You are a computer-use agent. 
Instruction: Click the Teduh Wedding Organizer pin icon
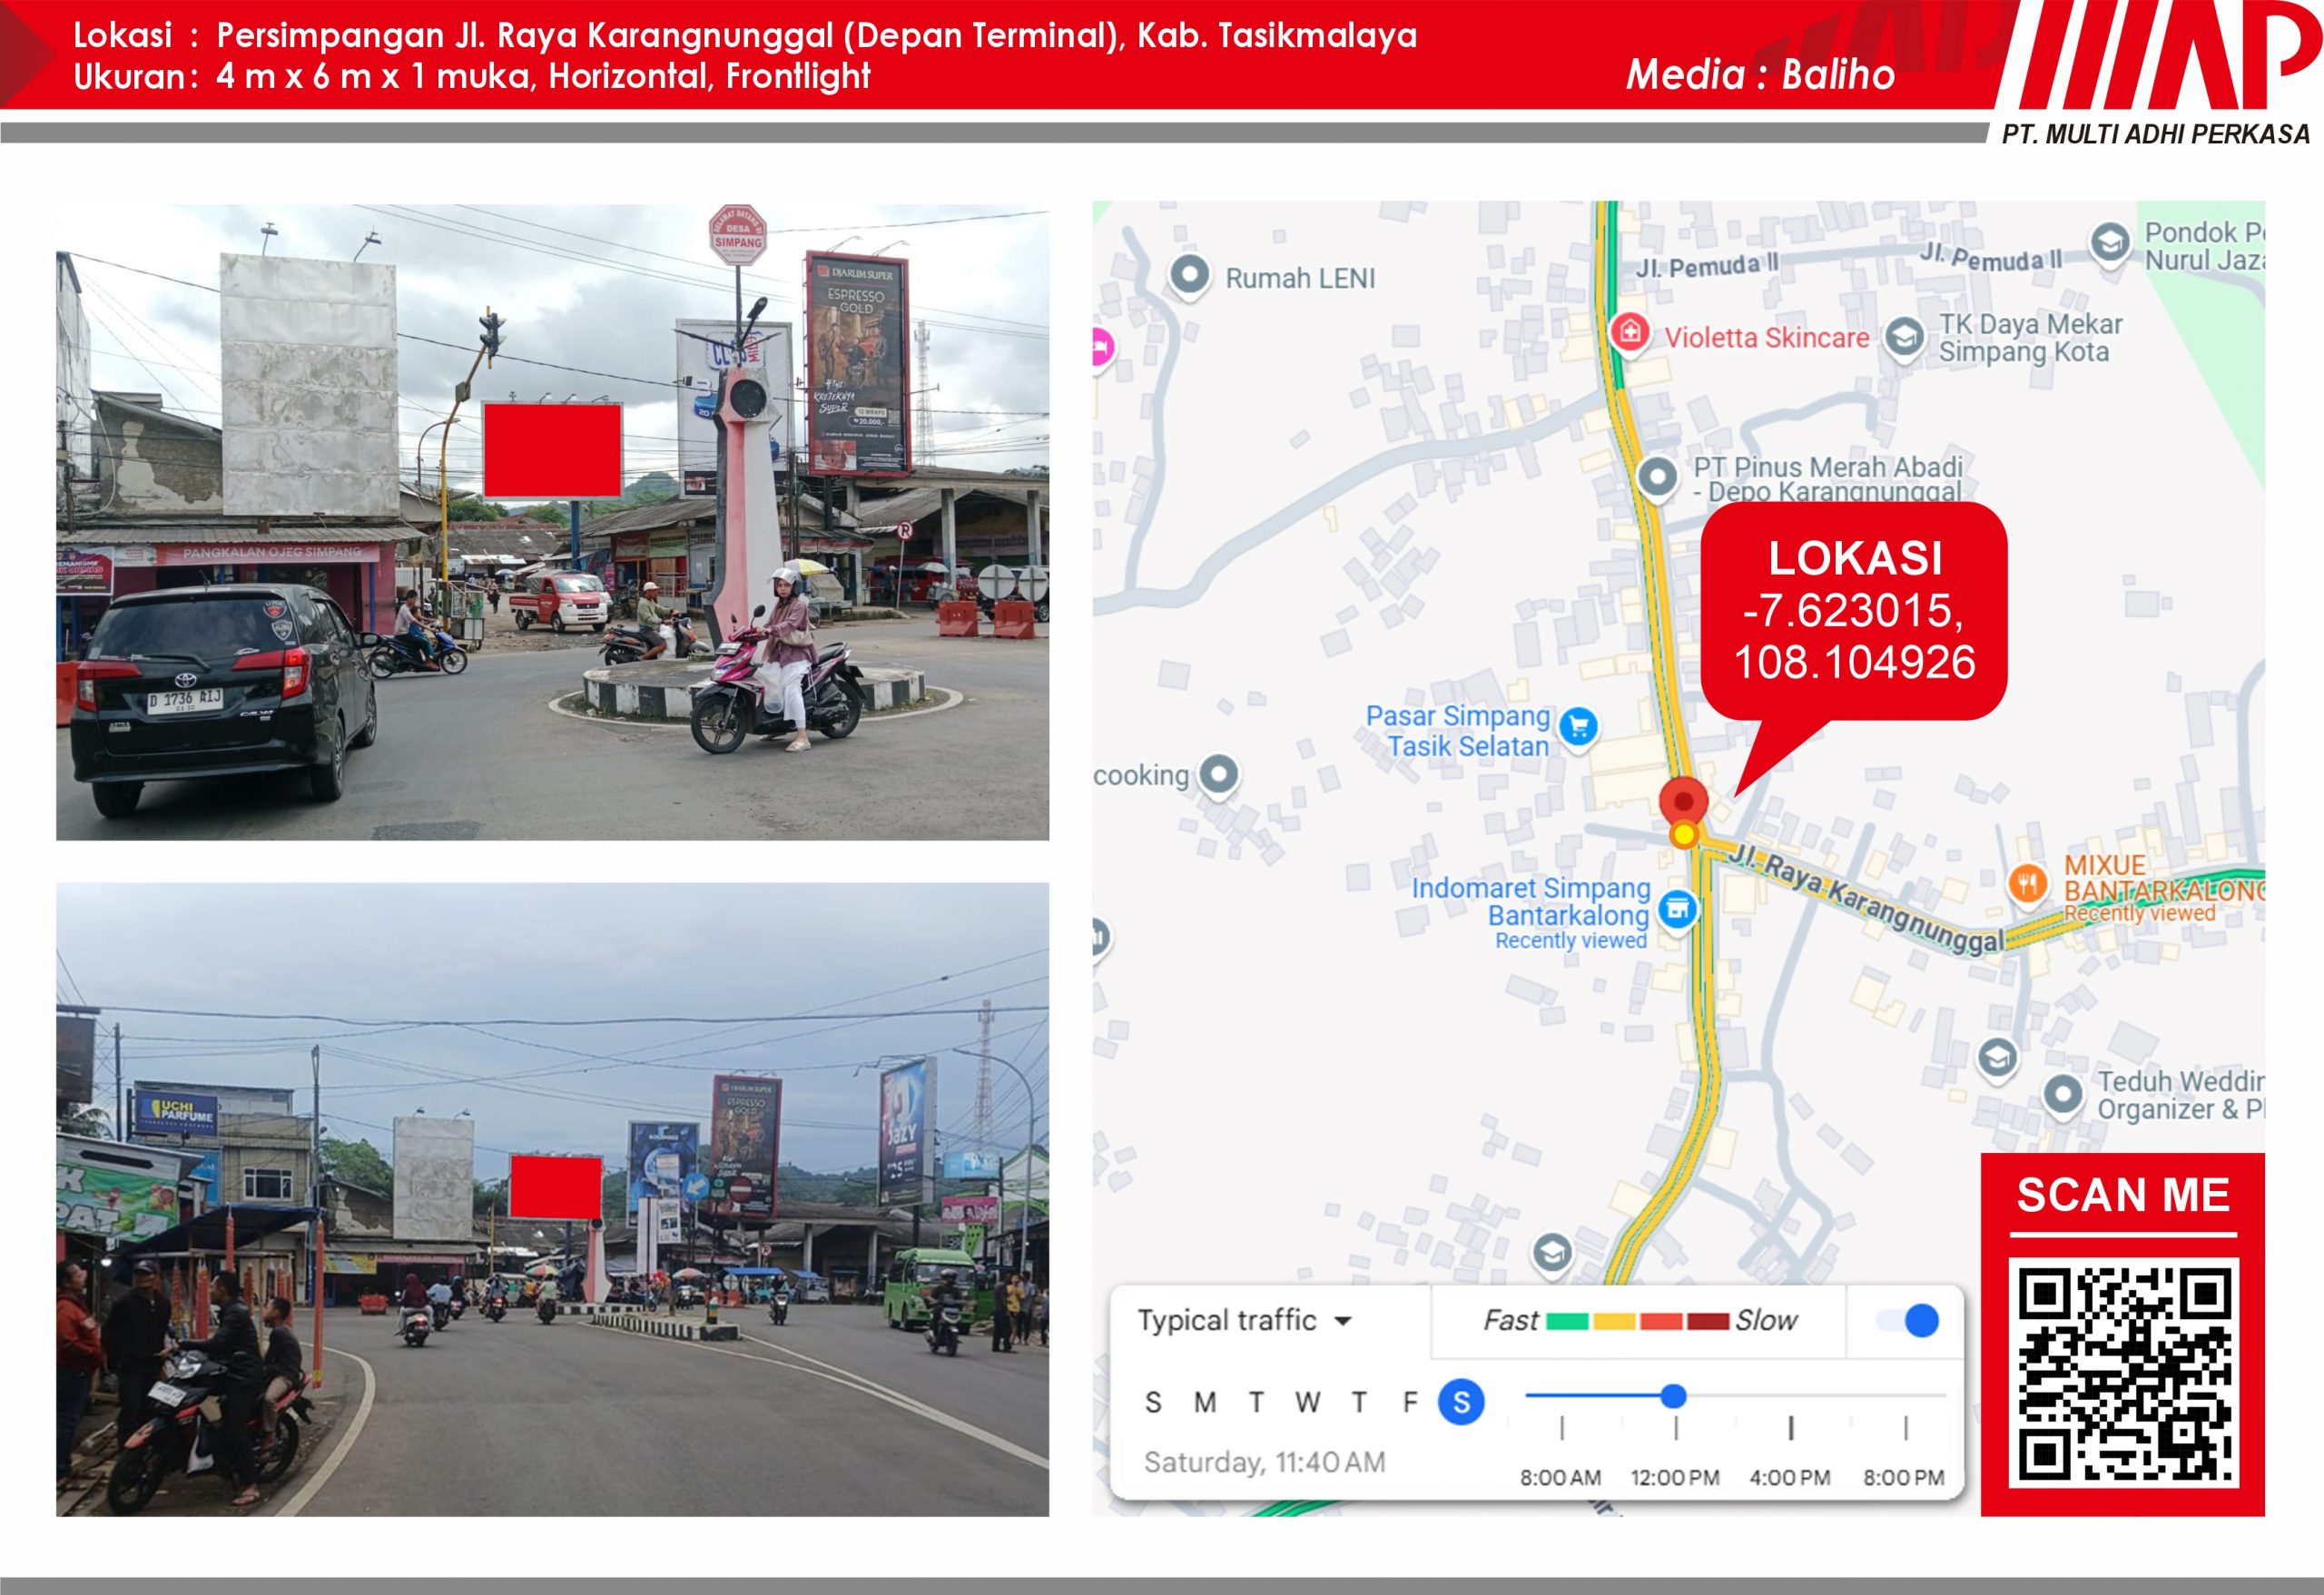pyautogui.click(x=2062, y=1095)
